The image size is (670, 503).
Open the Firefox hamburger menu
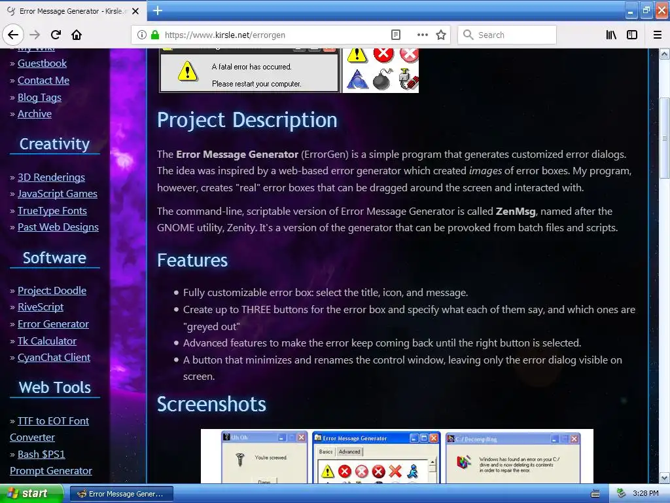click(658, 35)
